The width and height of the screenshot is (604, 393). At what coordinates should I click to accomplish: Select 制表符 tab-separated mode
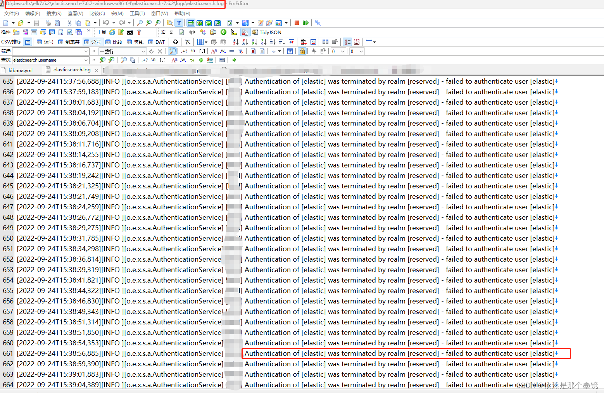(69, 42)
